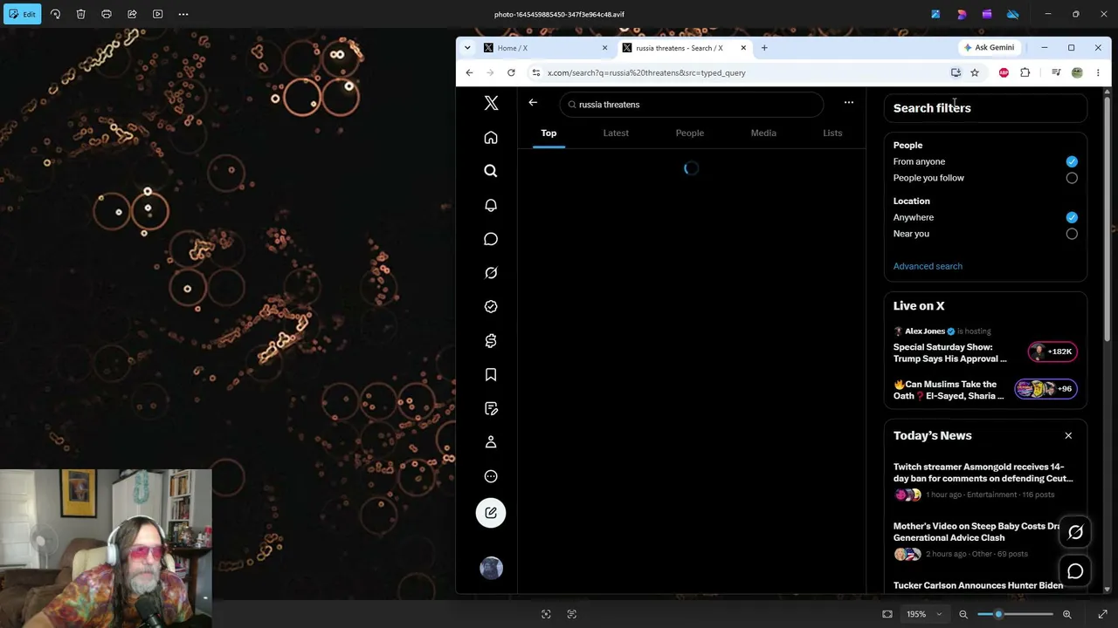The width and height of the screenshot is (1118, 628).
Task: Select the From anyone radio option
Action: tap(1072, 161)
